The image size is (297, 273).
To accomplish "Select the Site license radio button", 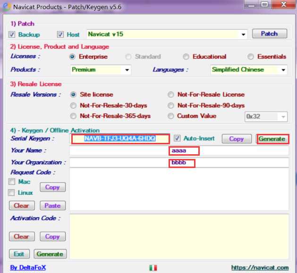I will [x=73, y=95].
